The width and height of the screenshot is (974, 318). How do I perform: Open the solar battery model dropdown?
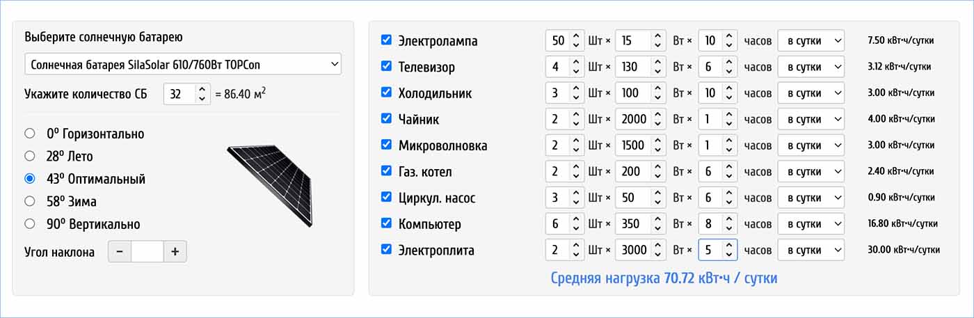183,65
